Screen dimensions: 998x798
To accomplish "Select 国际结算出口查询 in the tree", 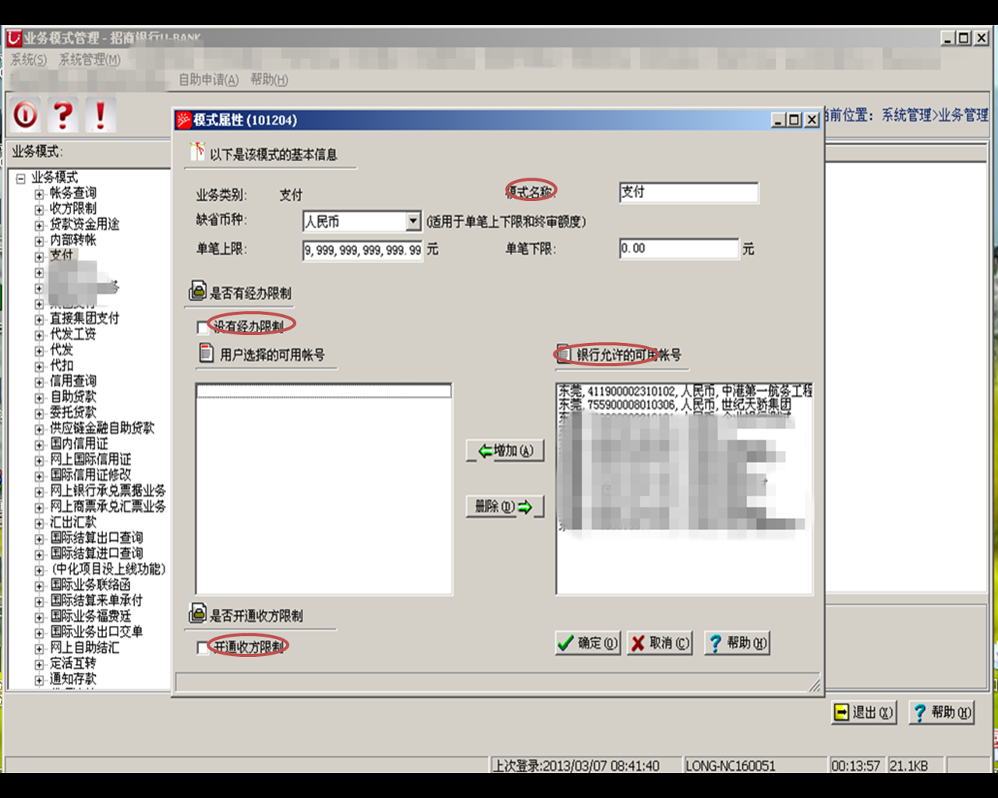I will (97, 538).
